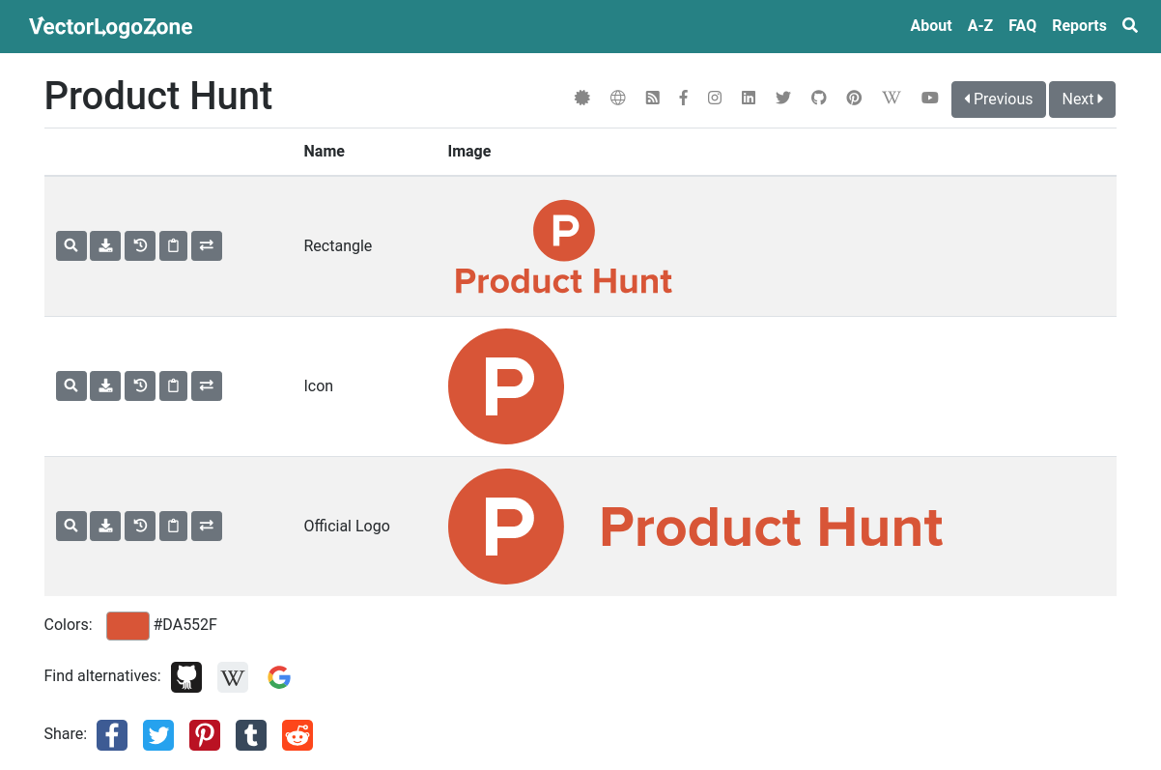Click the round P Icon logo image
This screenshot has width=1161, height=770.
506,386
